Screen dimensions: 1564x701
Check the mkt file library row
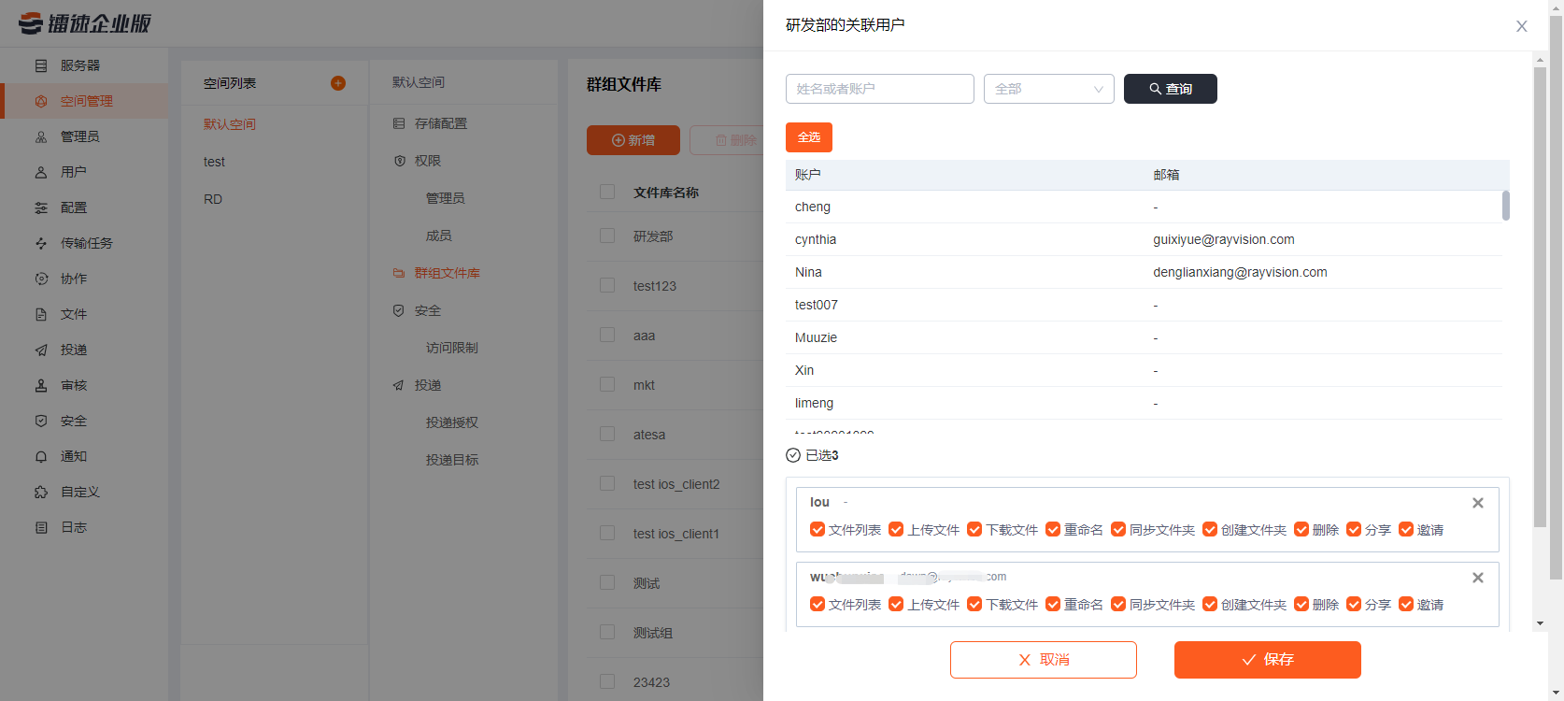coord(607,384)
